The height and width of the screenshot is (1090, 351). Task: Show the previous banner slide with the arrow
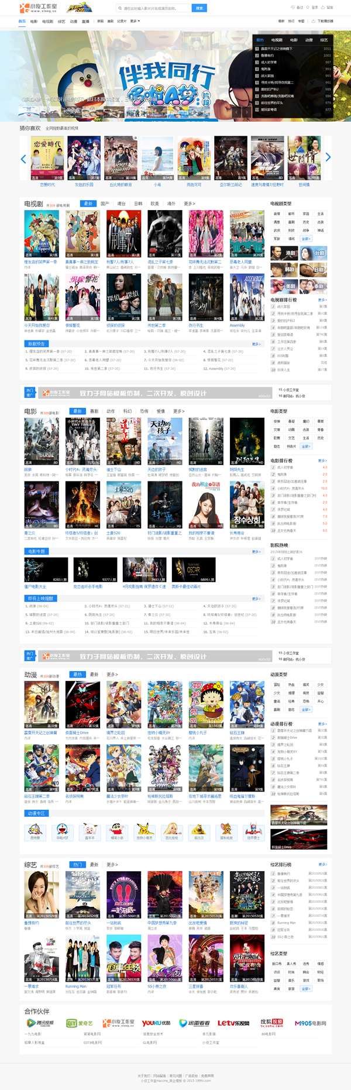pyautogui.click(x=236, y=111)
